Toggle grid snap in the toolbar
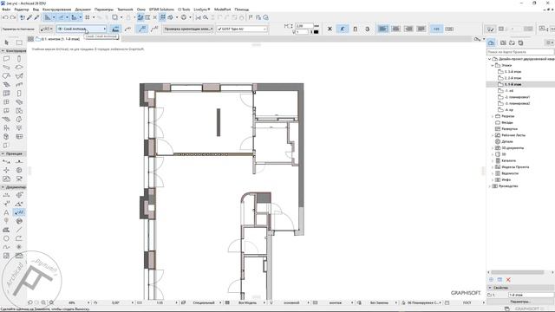This screenshot has width=555, height=312. [x=88, y=17]
